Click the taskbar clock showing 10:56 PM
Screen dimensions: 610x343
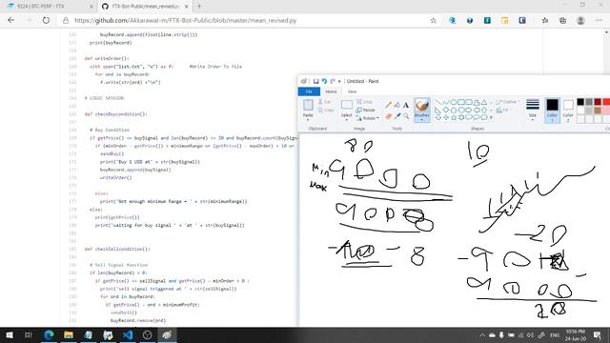tap(576, 334)
